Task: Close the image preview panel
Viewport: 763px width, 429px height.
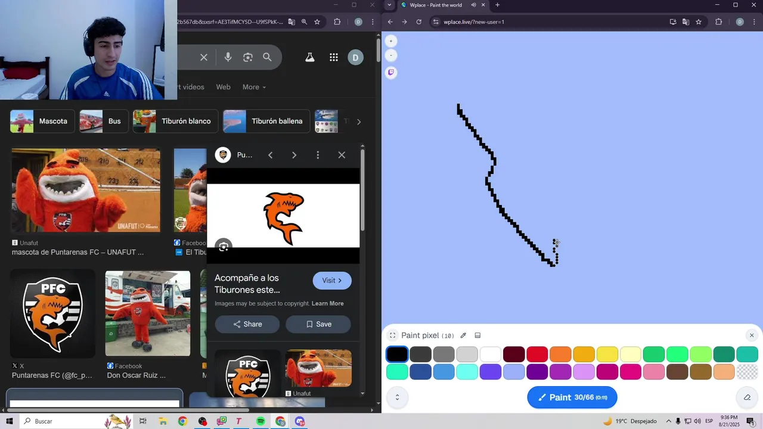Action: coord(342,155)
